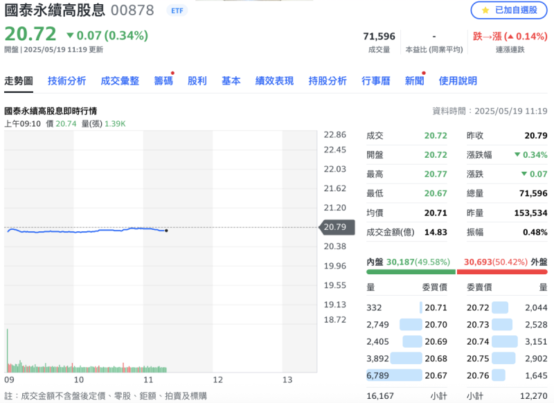
Task: Click the ask price 20.76
Action: pos(478,375)
